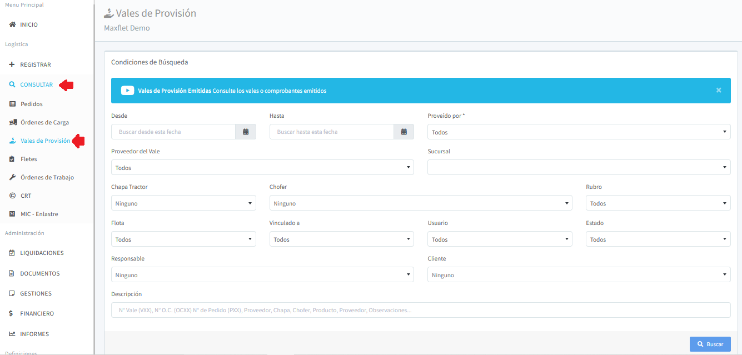Expand the Sucursal dropdown

click(x=579, y=167)
